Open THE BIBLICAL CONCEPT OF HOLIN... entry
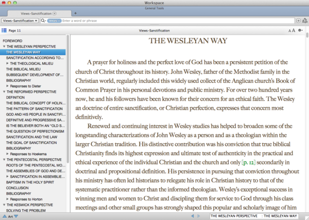 36,103
